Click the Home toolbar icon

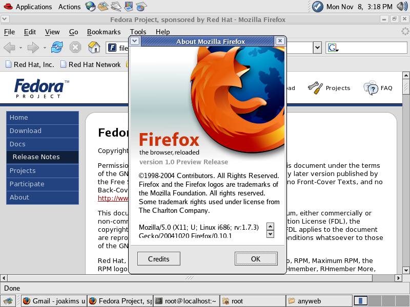(x=94, y=48)
